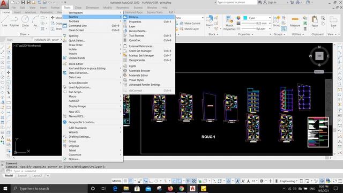The image size is (343, 193).
Task: Click the AutoCAD application menu logo
Action: [x=4, y=4]
